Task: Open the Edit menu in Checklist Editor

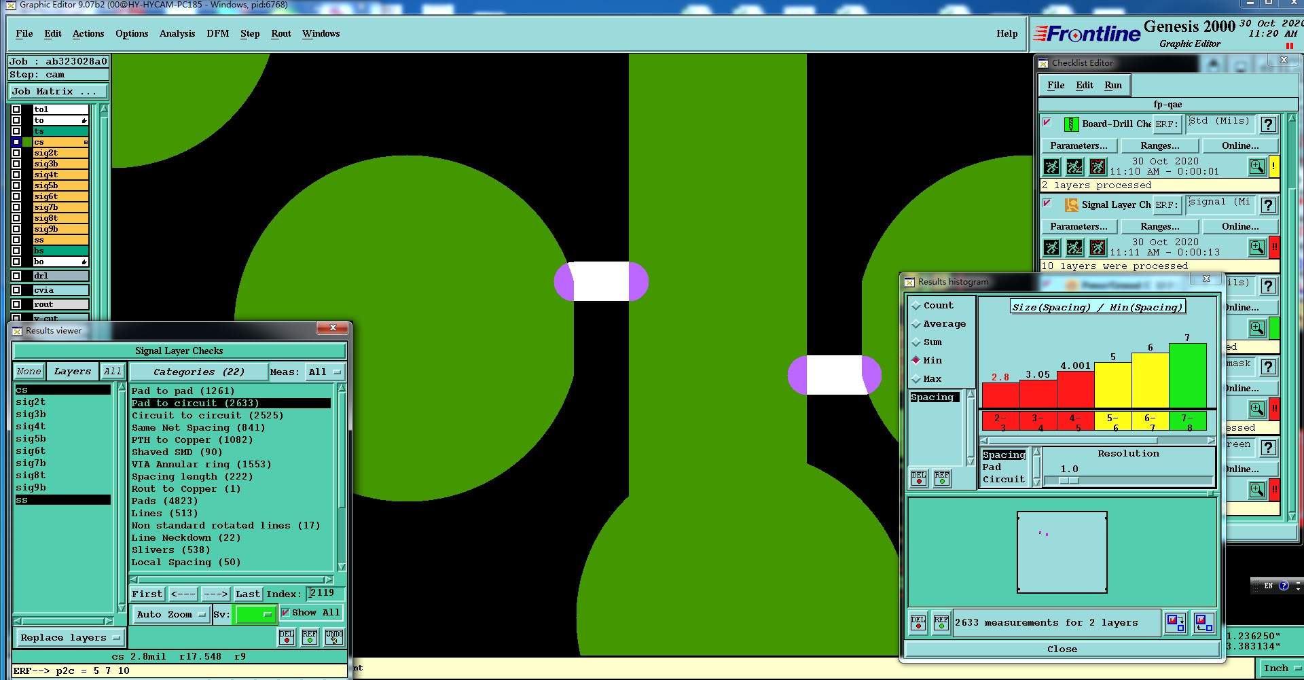Action: 1085,85
